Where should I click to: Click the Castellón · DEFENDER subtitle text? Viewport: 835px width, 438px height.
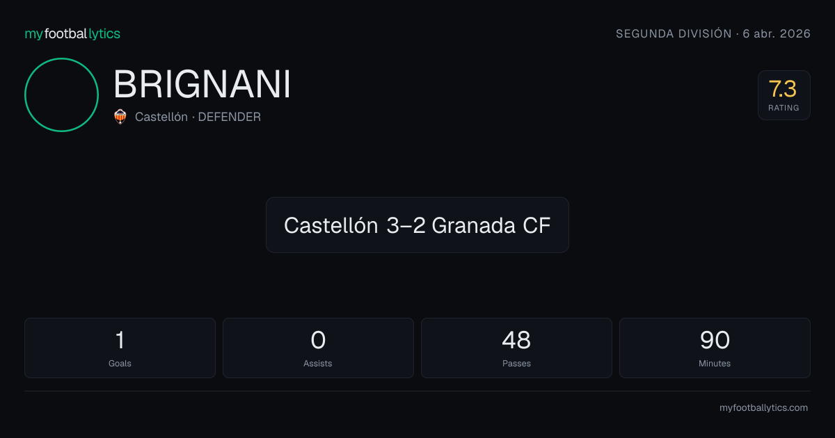click(x=198, y=117)
